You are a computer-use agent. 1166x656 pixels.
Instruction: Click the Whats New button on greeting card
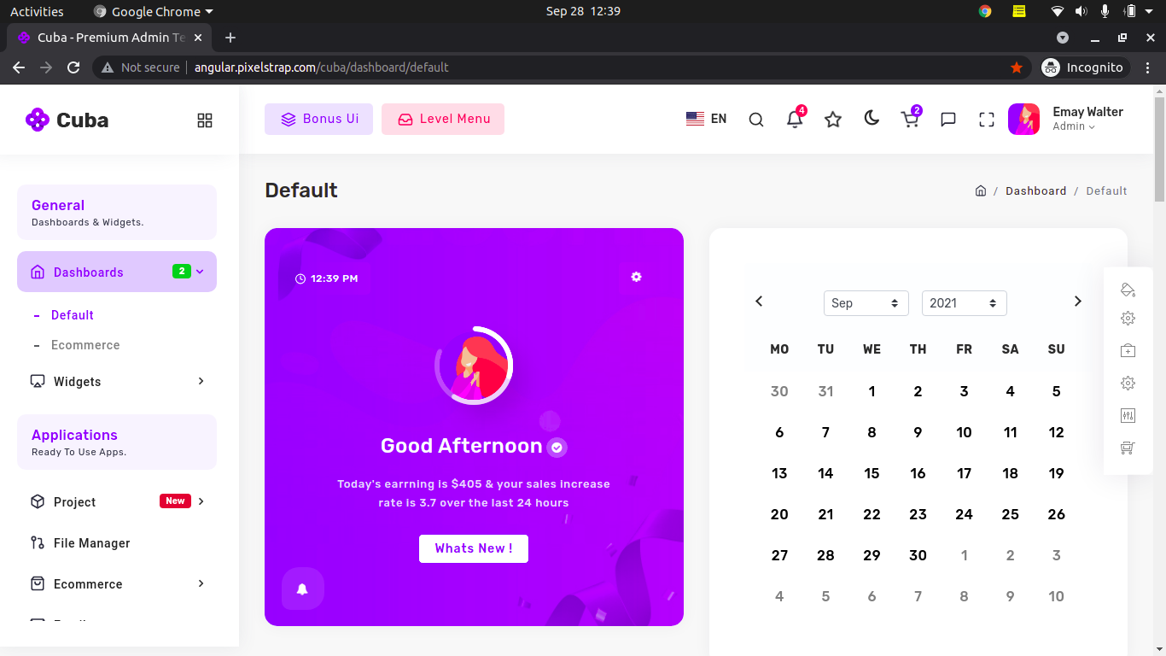474,548
